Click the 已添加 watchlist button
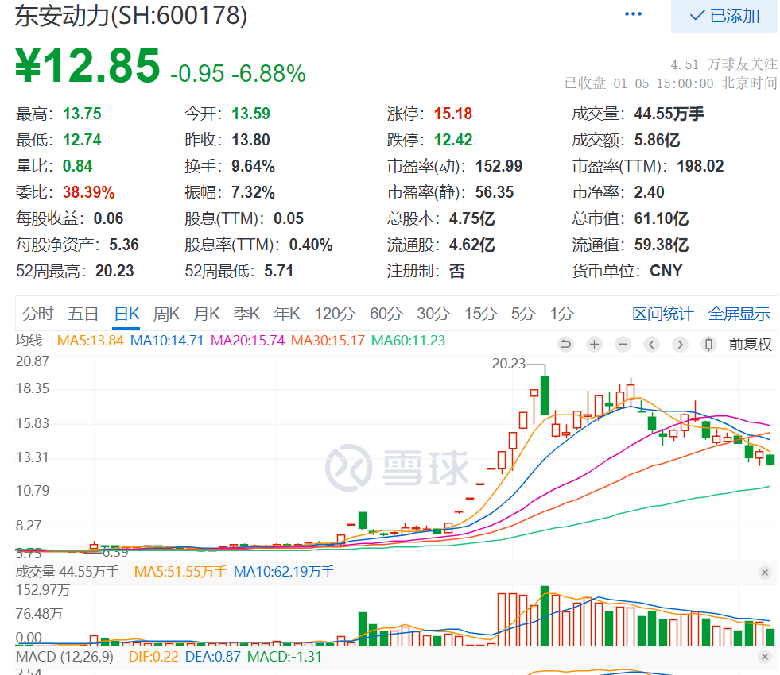 tap(724, 16)
